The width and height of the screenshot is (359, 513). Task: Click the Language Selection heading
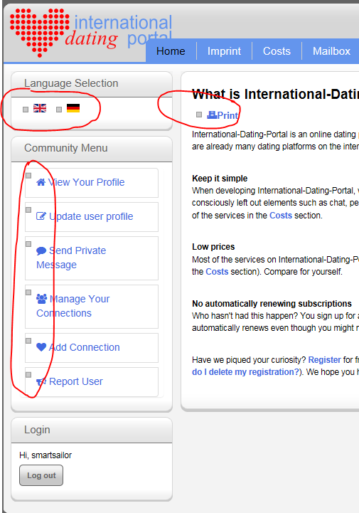pos(71,83)
